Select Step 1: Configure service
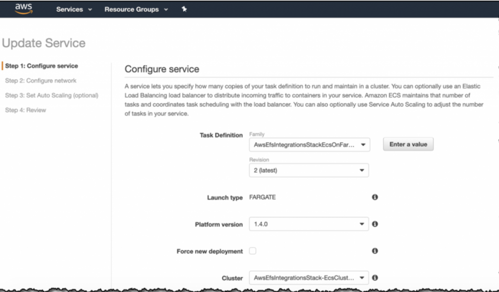Image resolution: width=499 pixels, height=292 pixels. coord(41,66)
